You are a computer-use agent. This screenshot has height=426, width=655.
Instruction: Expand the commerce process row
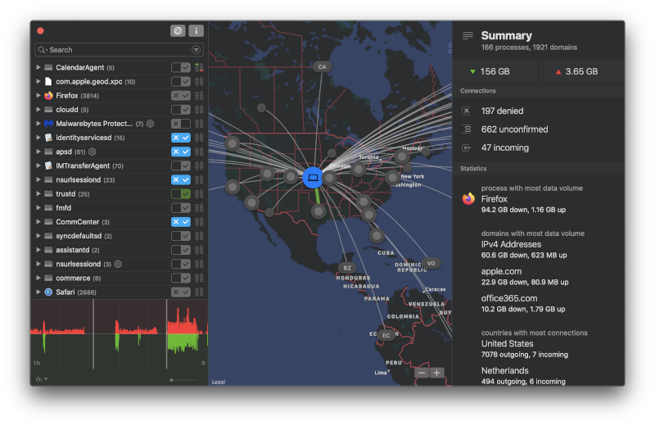click(x=38, y=278)
